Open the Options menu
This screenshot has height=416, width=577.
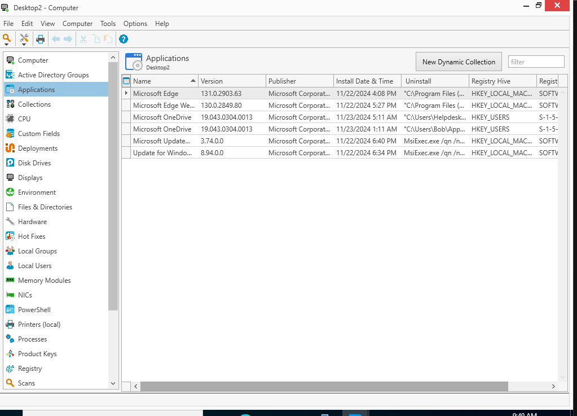[x=135, y=24]
